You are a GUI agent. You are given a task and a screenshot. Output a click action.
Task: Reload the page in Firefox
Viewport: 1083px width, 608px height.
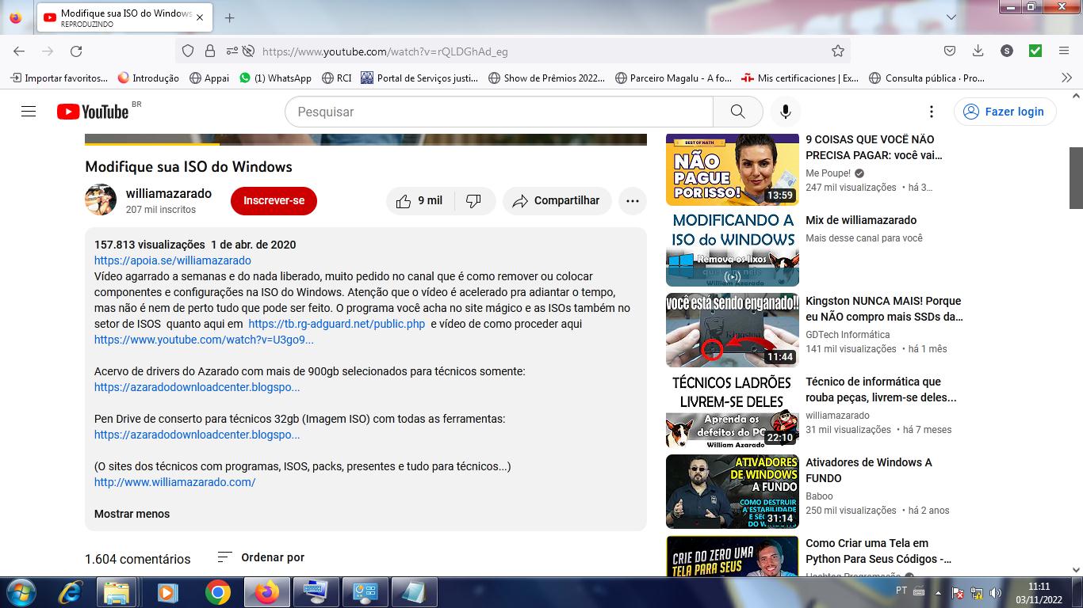pyautogui.click(x=76, y=51)
